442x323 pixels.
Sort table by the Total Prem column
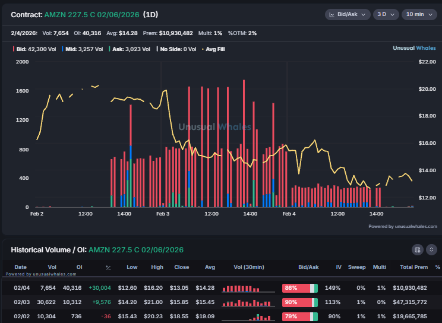pyautogui.click(x=413, y=267)
